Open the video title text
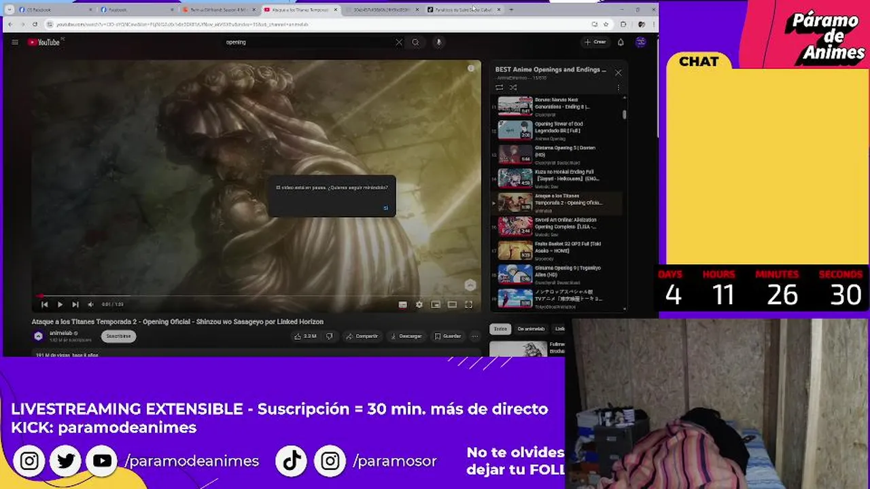870x489 pixels. click(x=177, y=322)
